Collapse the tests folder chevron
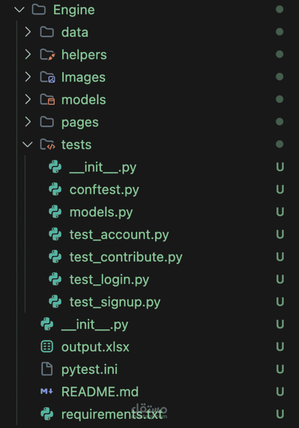Image resolution: width=299 pixels, height=428 pixels. (28, 145)
